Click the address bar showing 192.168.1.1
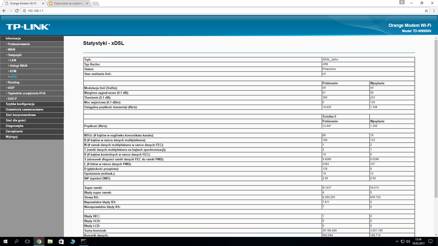The image size is (438, 246). pyautogui.click(x=223, y=11)
